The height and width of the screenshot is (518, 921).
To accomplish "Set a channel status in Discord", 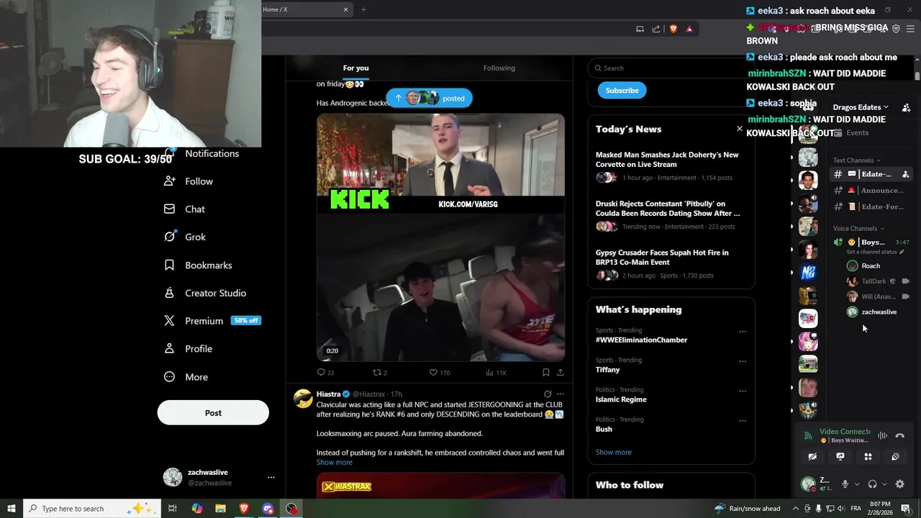I will pyautogui.click(x=875, y=252).
